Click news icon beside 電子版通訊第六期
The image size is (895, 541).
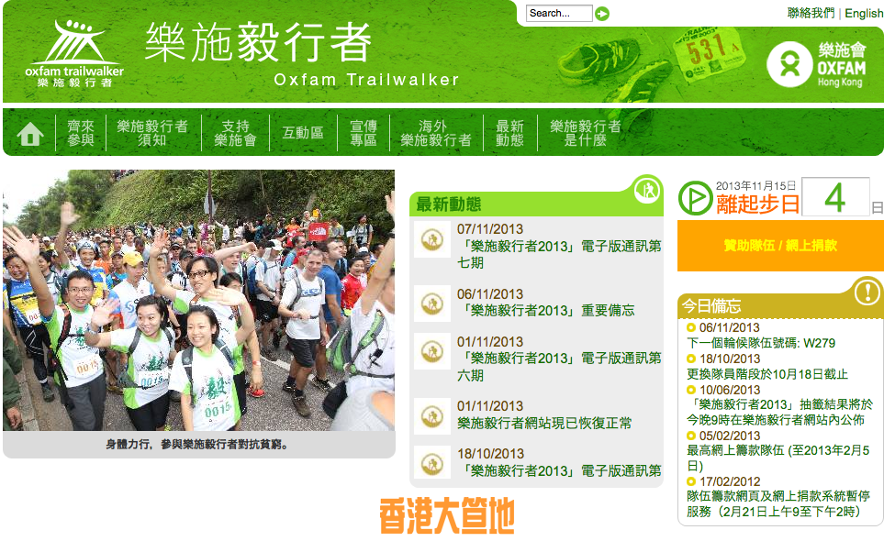pos(432,352)
